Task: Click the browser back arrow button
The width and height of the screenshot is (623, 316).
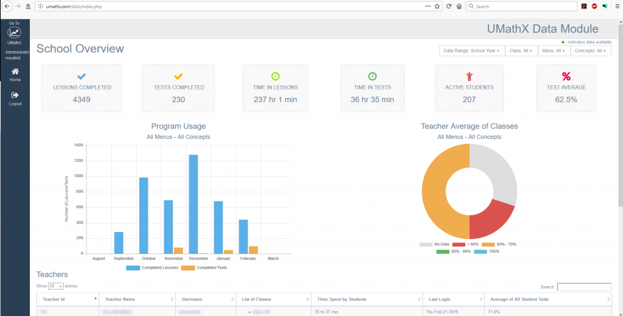Action: coord(7,6)
